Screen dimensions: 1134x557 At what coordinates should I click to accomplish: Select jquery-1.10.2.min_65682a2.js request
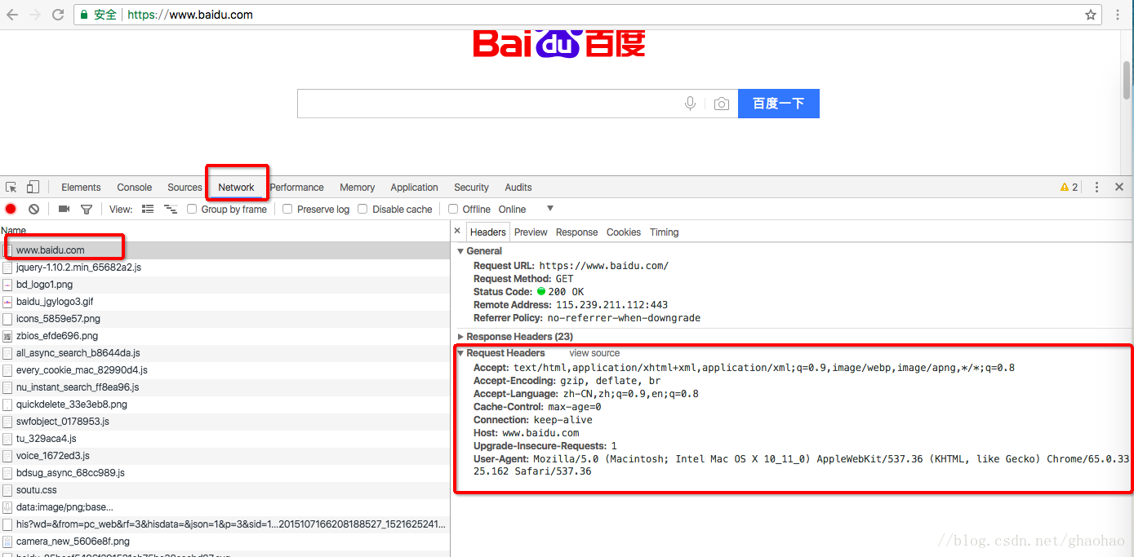225,267
